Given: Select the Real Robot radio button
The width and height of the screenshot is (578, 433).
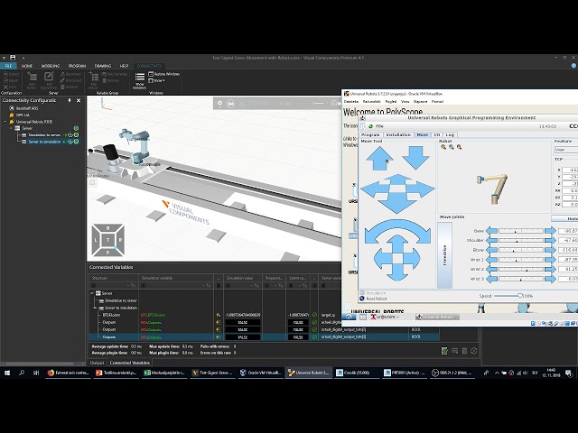Looking at the screenshot, I should pyautogui.click(x=363, y=297).
